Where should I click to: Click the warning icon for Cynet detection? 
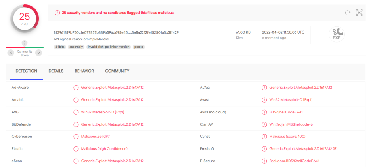click(264, 137)
